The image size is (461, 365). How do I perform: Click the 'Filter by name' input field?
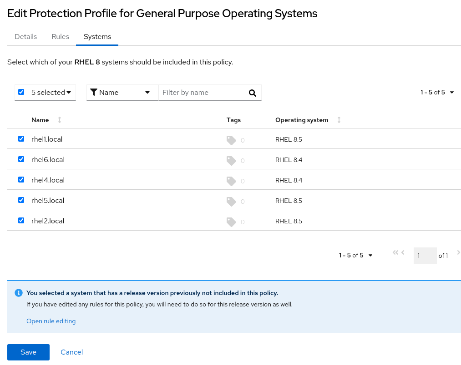point(203,93)
